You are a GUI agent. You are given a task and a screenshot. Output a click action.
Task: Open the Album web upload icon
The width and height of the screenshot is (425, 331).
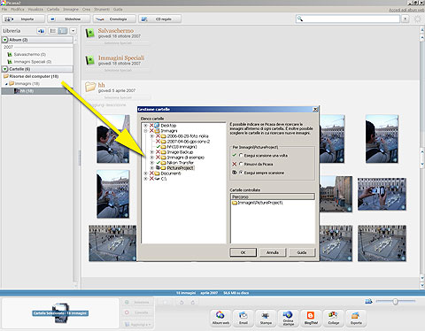pyautogui.click(x=220, y=318)
